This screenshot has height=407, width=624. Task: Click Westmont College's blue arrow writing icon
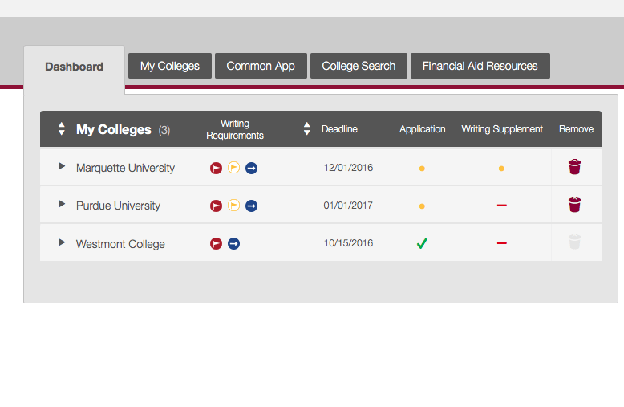point(233,243)
